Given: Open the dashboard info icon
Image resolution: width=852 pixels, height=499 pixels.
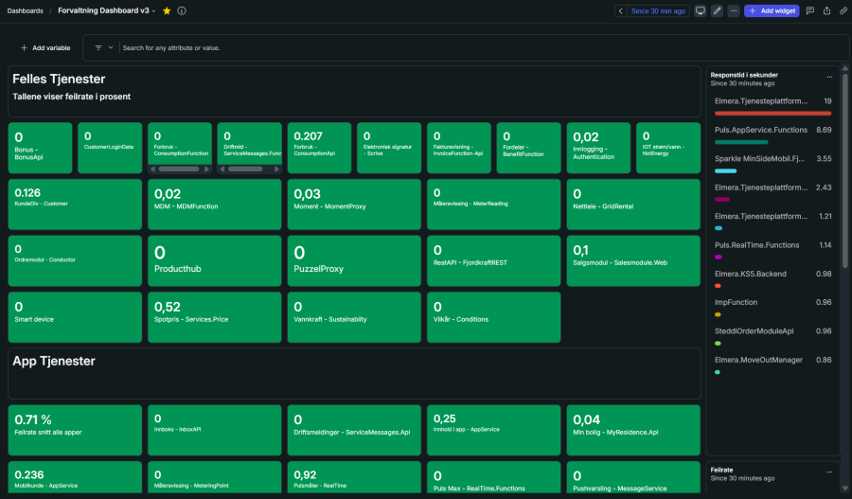Looking at the screenshot, I should pos(182,10).
